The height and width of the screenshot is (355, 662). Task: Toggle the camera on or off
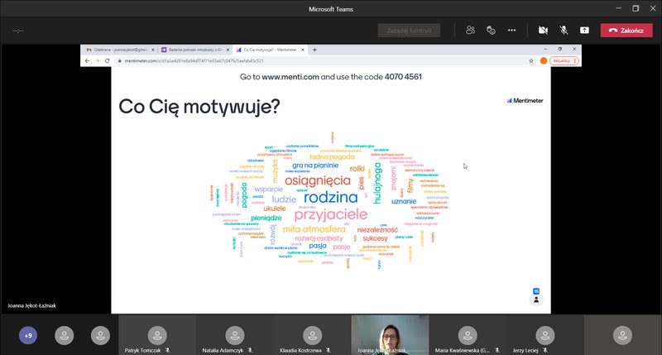(543, 30)
